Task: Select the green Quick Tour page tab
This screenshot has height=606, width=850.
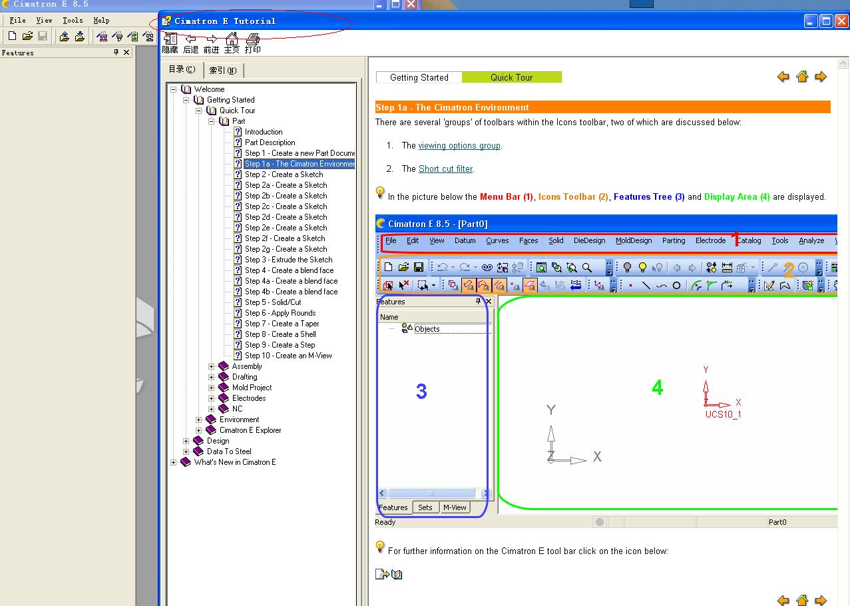Action: (512, 77)
